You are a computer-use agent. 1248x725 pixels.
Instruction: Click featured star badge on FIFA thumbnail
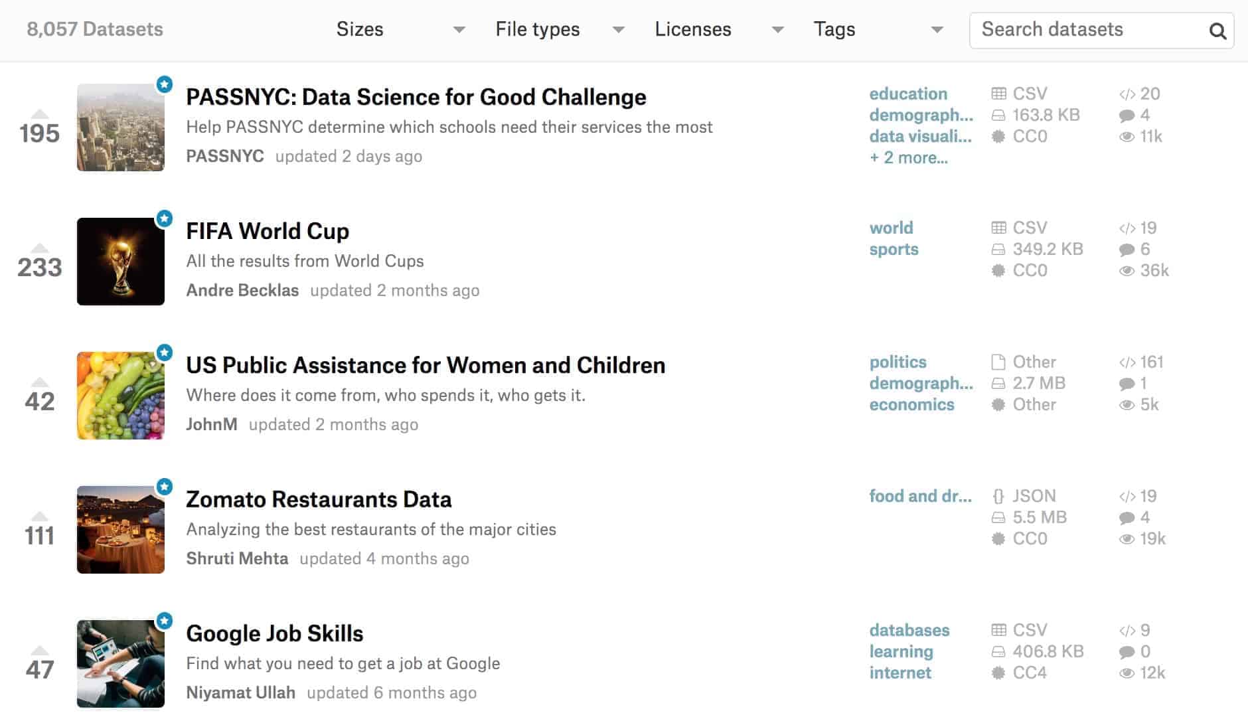coord(165,218)
